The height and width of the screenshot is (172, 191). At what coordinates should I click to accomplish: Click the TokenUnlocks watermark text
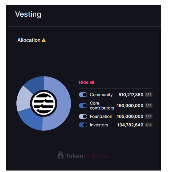[87, 156]
